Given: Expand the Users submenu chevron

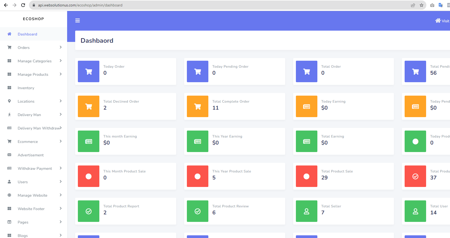Looking at the screenshot, I should click(61, 182).
